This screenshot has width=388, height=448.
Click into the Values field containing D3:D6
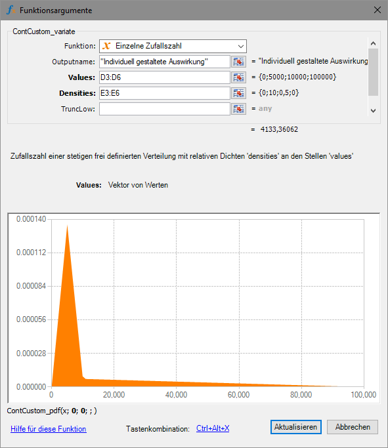tap(165, 77)
